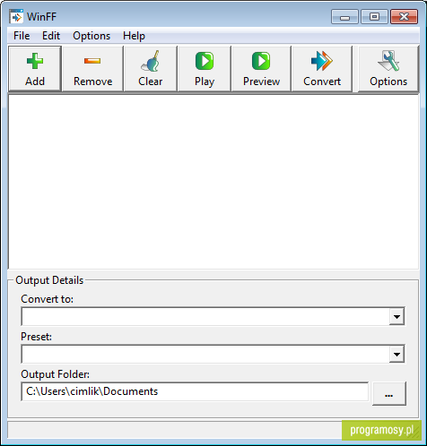The image size is (427, 446).
Task: Open the Options menu in menu bar
Action: point(91,36)
